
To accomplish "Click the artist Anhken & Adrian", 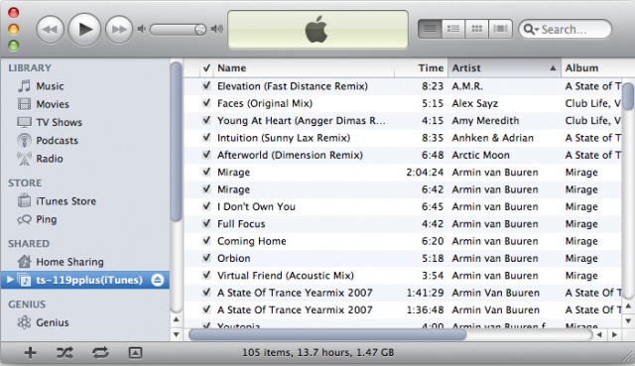I will 493,138.
